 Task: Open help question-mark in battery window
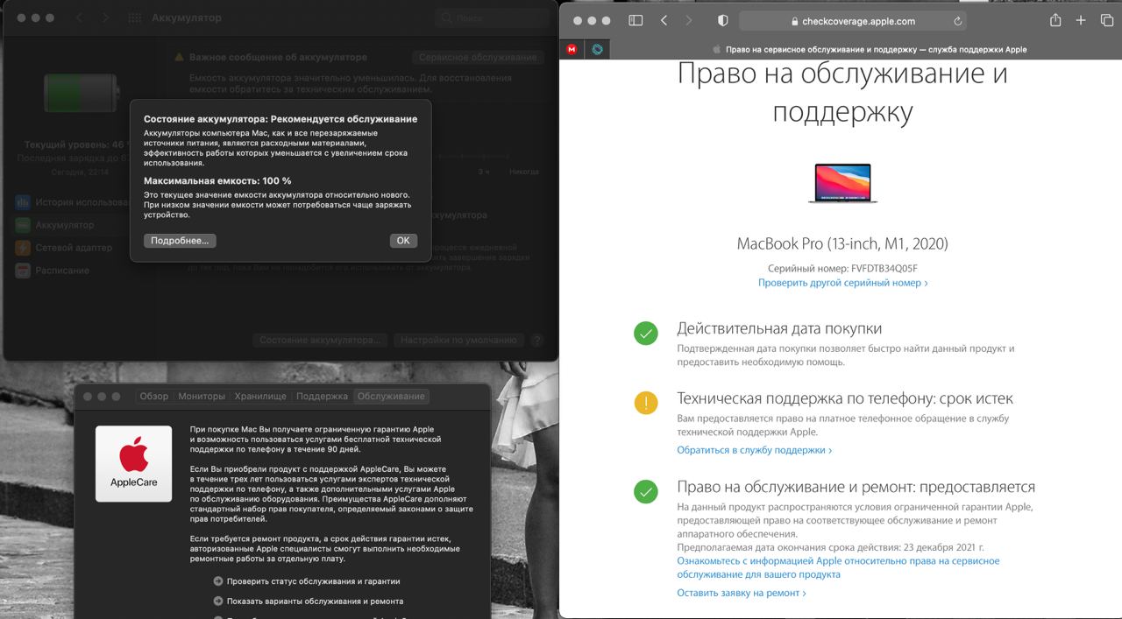[537, 341]
